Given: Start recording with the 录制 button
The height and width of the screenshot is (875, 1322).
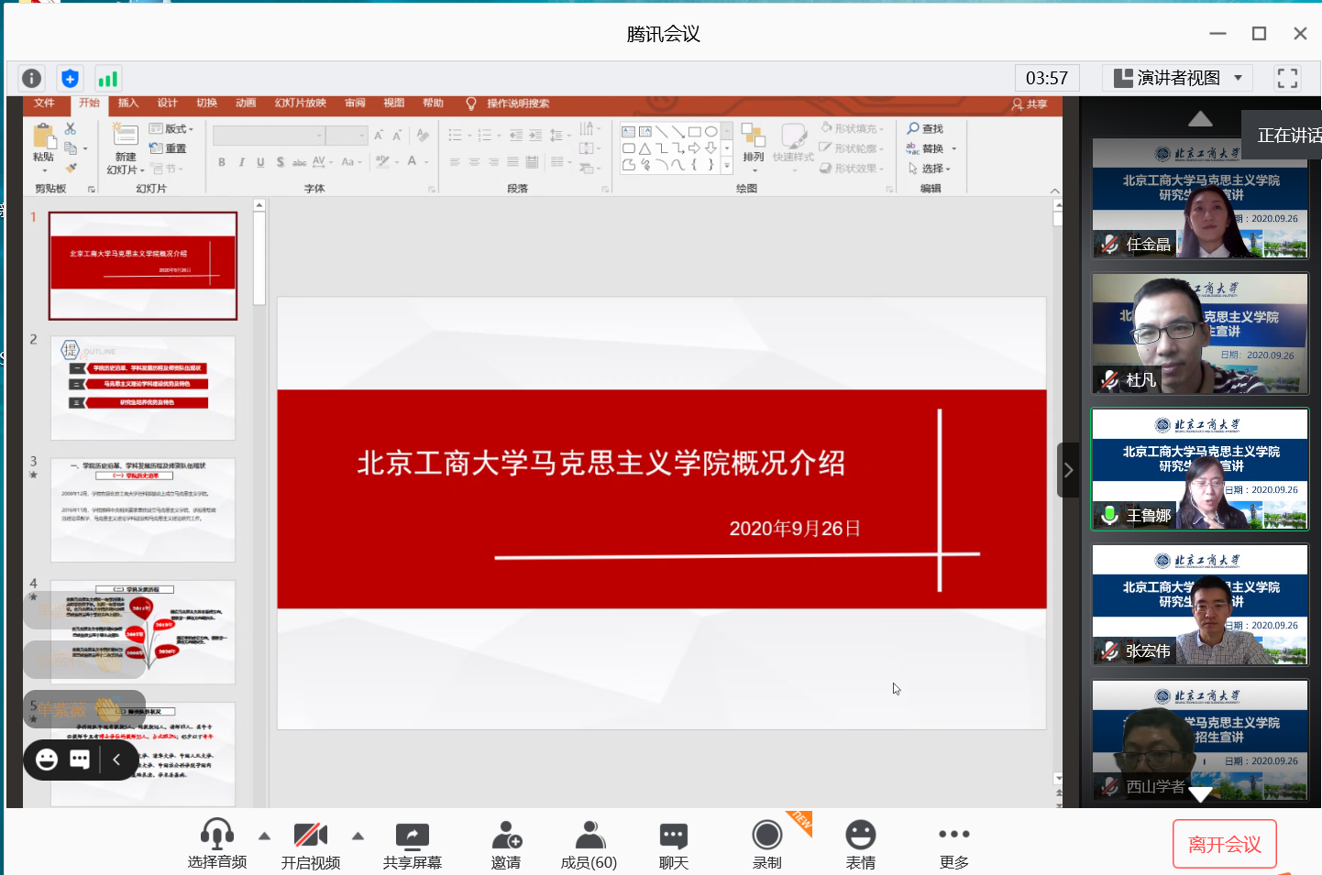Looking at the screenshot, I should [766, 845].
